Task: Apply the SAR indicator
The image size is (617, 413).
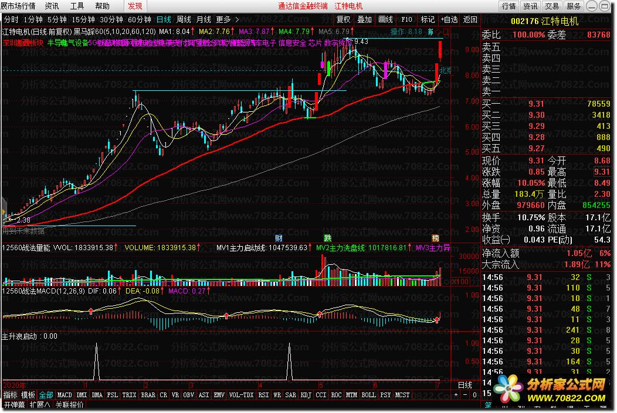Action: pyautogui.click(x=290, y=395)
